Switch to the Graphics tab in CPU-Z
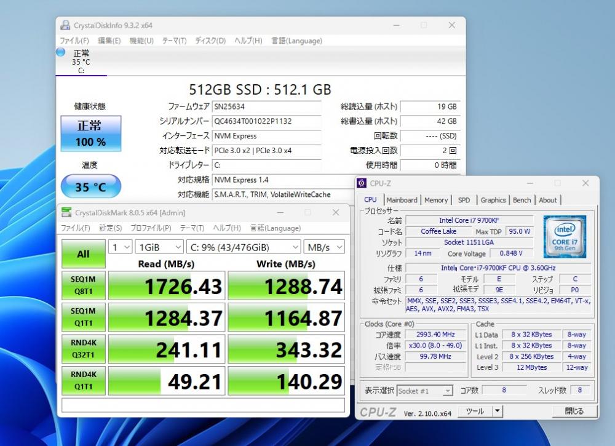 point(493,200)
